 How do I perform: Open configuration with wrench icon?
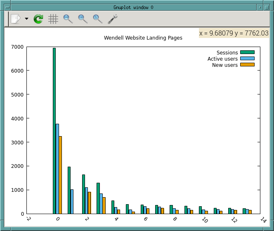(x=112, y=19)
